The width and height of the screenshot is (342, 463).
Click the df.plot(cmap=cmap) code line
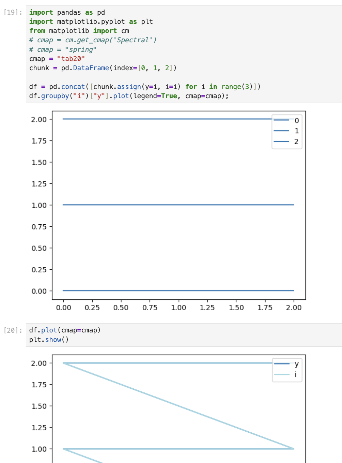coord(65,330)
